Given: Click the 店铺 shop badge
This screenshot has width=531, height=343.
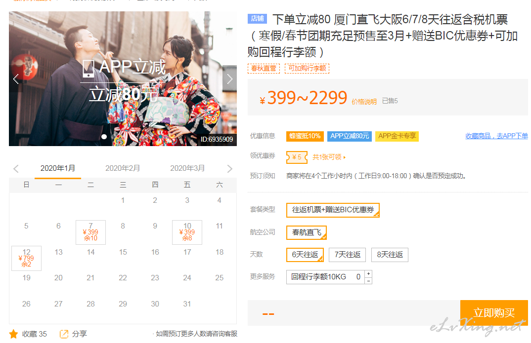Looking at the screenshot, I should click(258, 19).
